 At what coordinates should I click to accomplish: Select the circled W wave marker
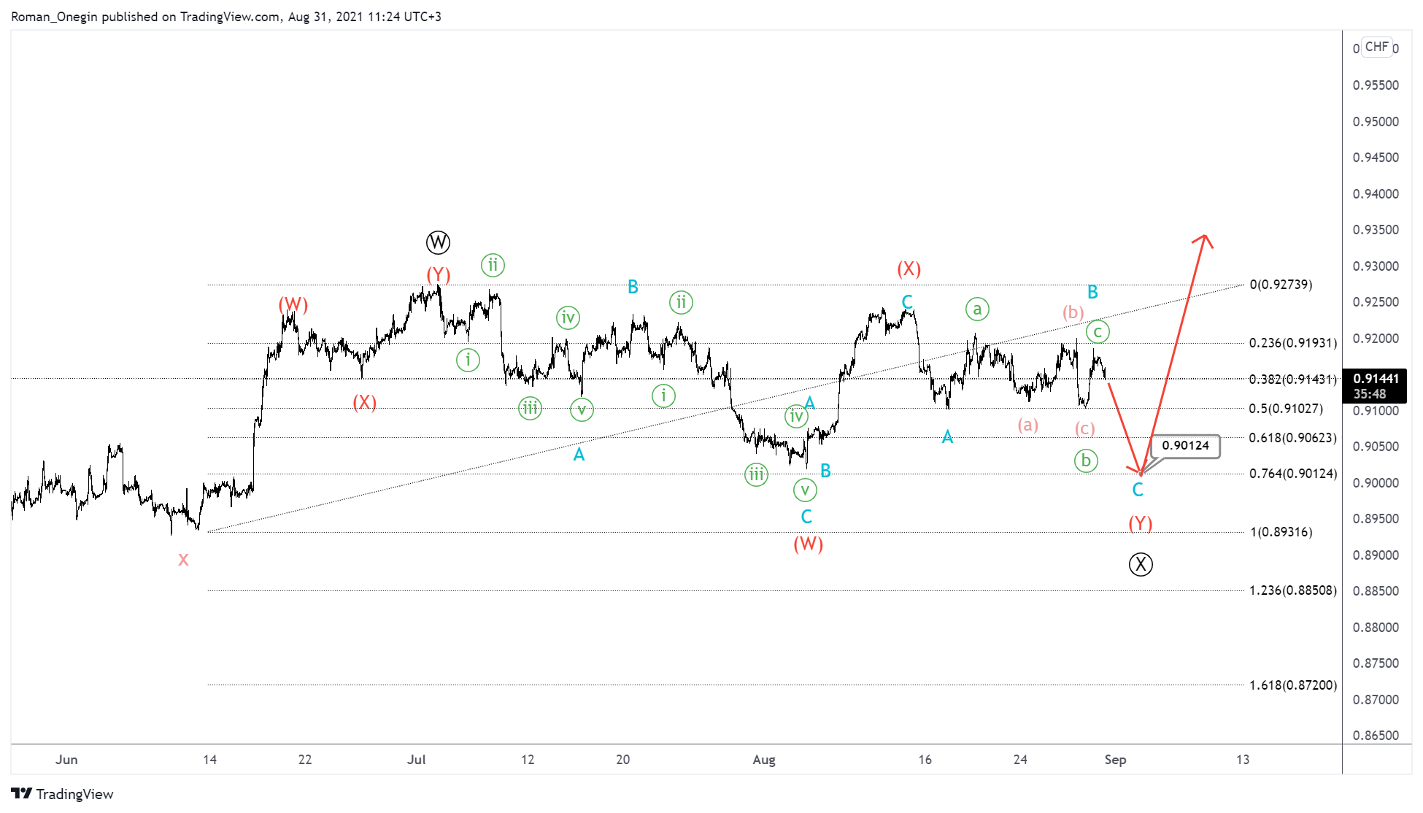436,242
